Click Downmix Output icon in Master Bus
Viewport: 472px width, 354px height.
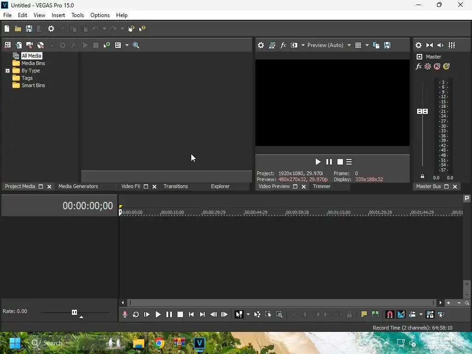pyautogui.click(x=430, y=45)
